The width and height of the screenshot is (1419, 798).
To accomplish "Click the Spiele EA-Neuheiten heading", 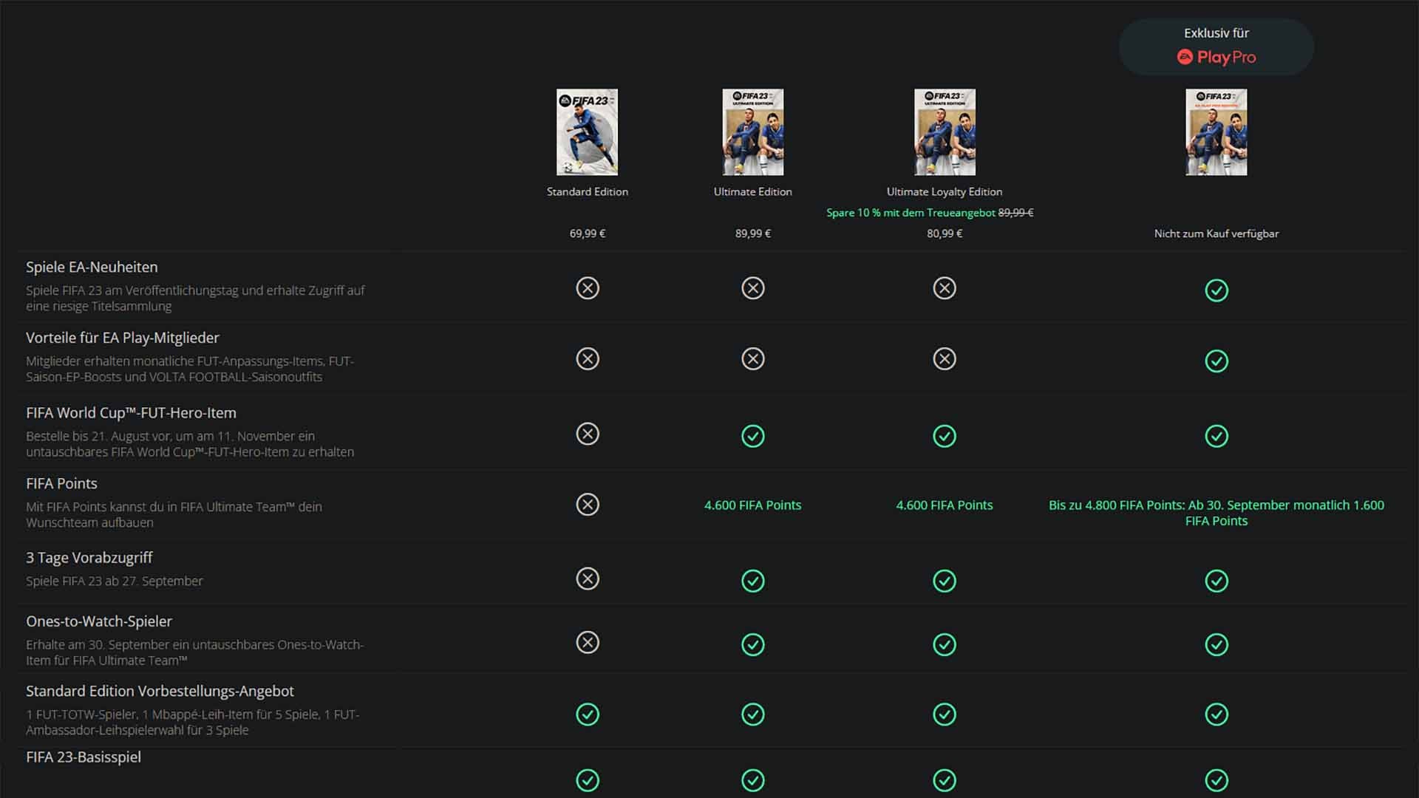I will pos(92,267).
